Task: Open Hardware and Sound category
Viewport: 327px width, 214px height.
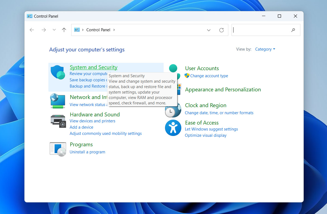Action: (95, 114)
